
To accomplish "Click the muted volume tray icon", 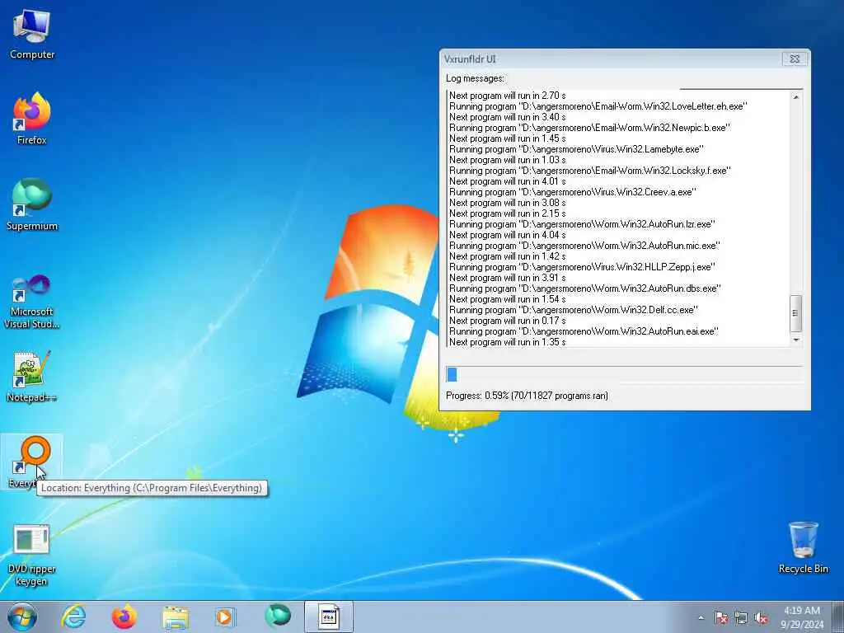I will [761, 618].
